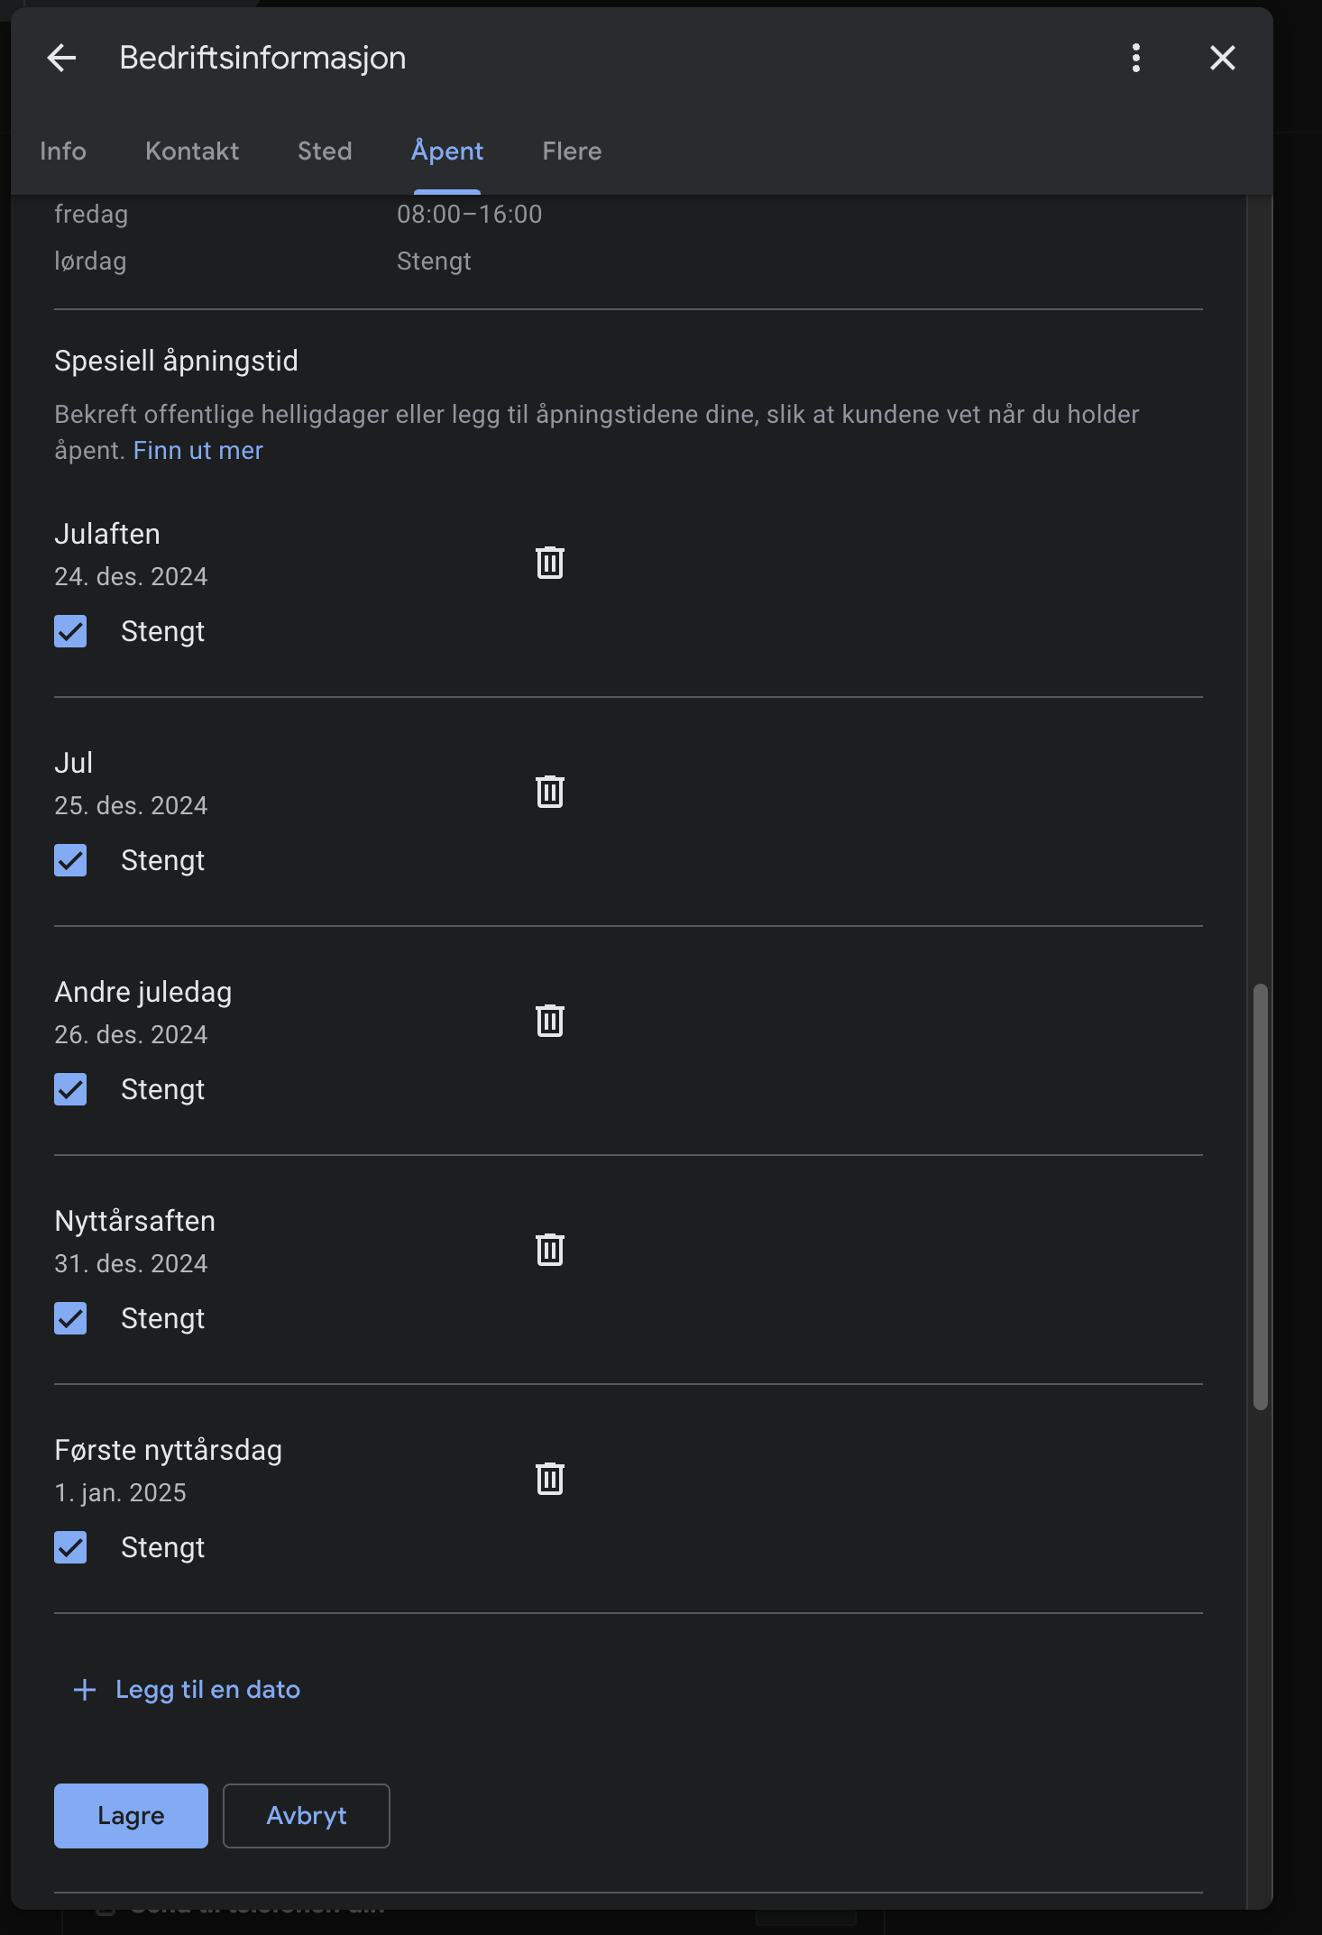Go to the Sted tab
This screenshot has width=1322, height=1935.
(x=325, y=151)
